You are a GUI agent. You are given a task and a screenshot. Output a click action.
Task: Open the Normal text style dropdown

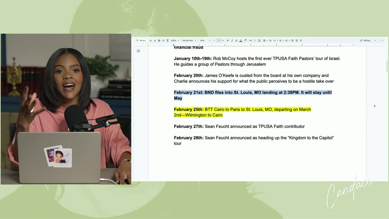pyautogui.click(x=189, y=40)
